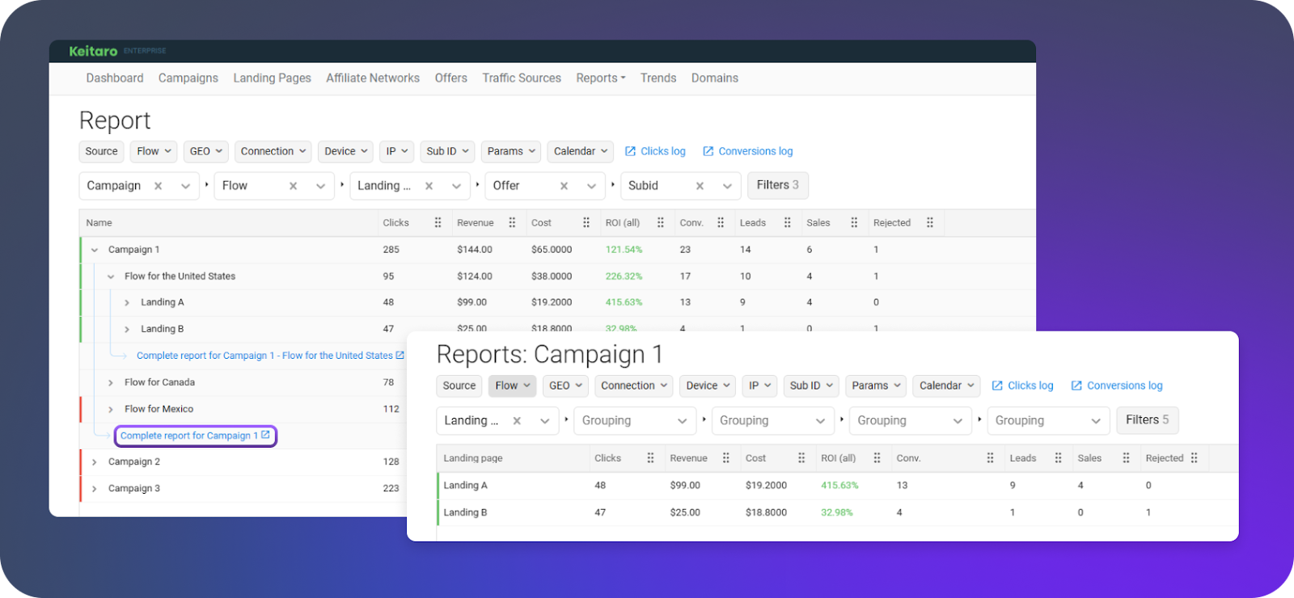Click Clicks column handle in Campaign 1 report

650,458
